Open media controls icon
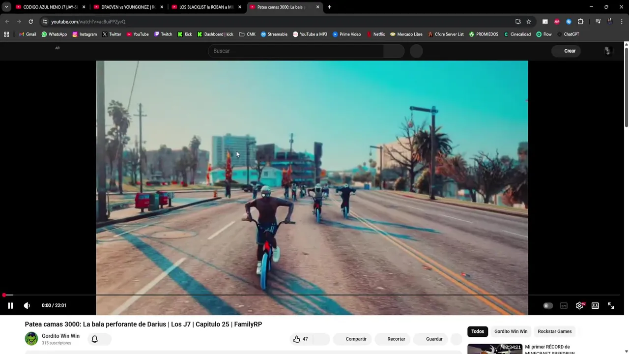This screenshot has height=354, width=629. click(x=598, y=22)
